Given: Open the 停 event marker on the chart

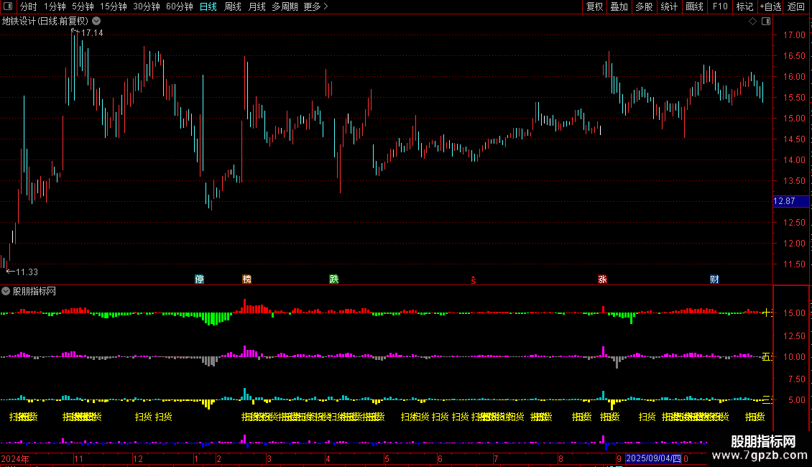Looking at the screenshot, I should tap(199, 279).
